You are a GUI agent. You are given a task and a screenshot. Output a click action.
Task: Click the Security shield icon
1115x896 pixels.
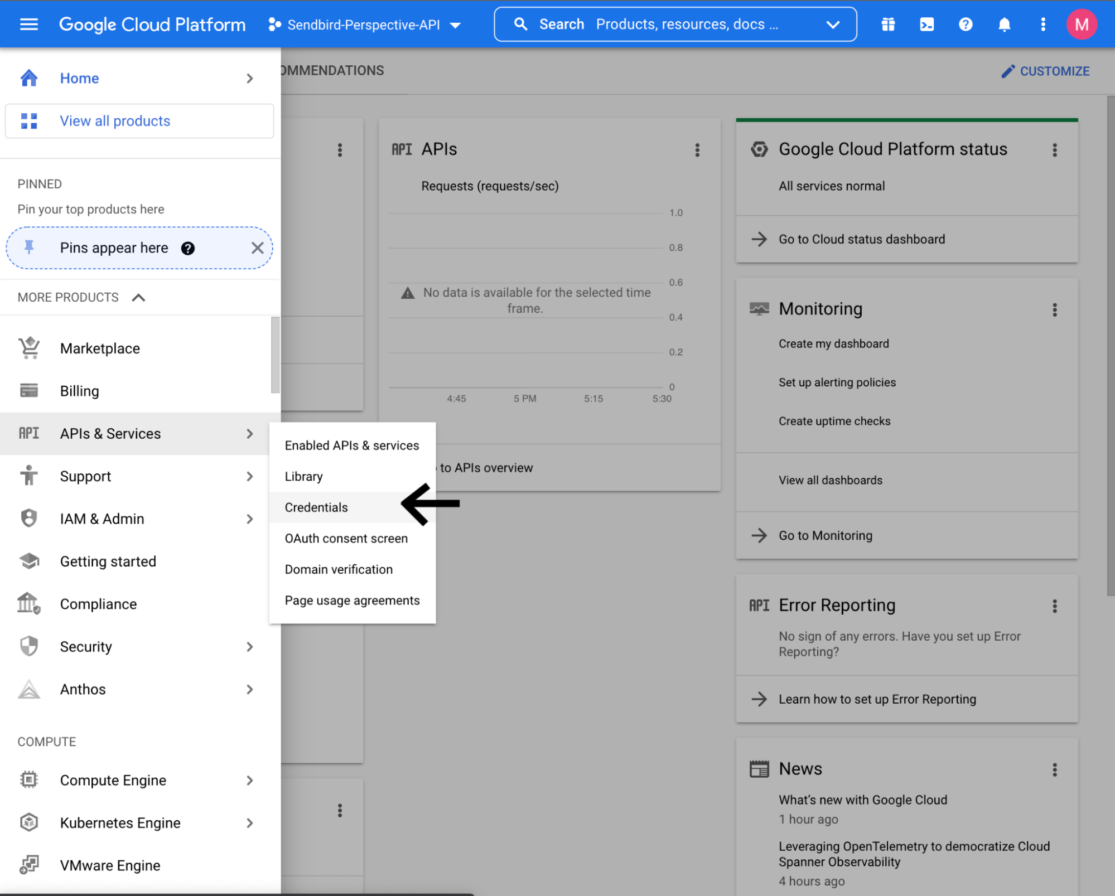point(29,647)
